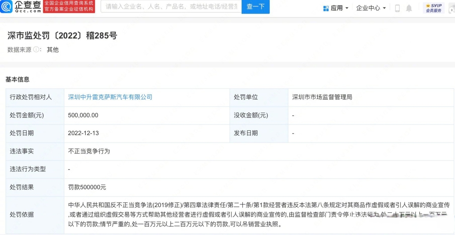Click the Qcc.com 企查查 logo
This screenshot has height=235, width=455.
coord(21,7)
